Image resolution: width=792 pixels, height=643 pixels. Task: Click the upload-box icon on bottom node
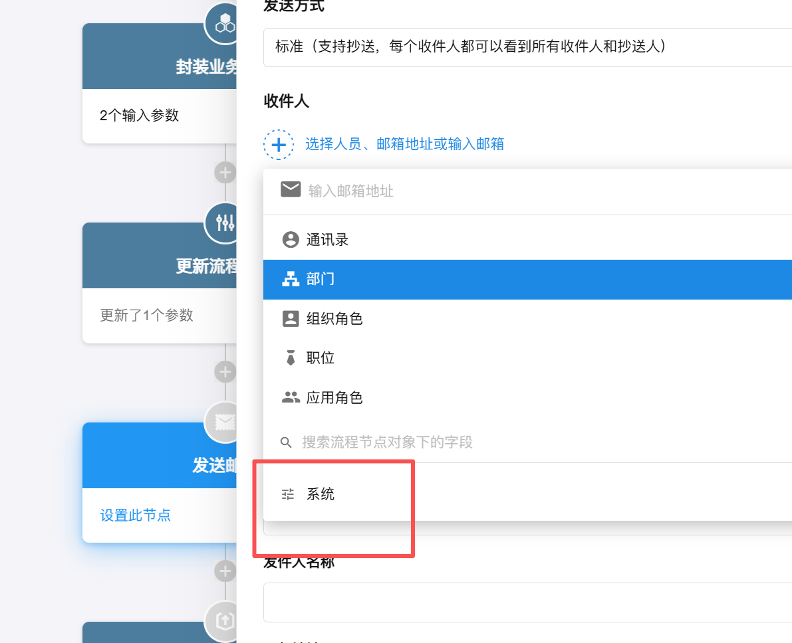pyautogui.click(x=225, y=621)
